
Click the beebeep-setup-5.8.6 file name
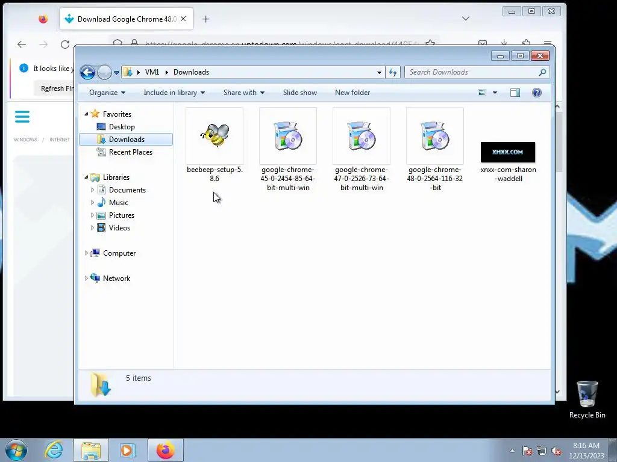click(215, 174)
